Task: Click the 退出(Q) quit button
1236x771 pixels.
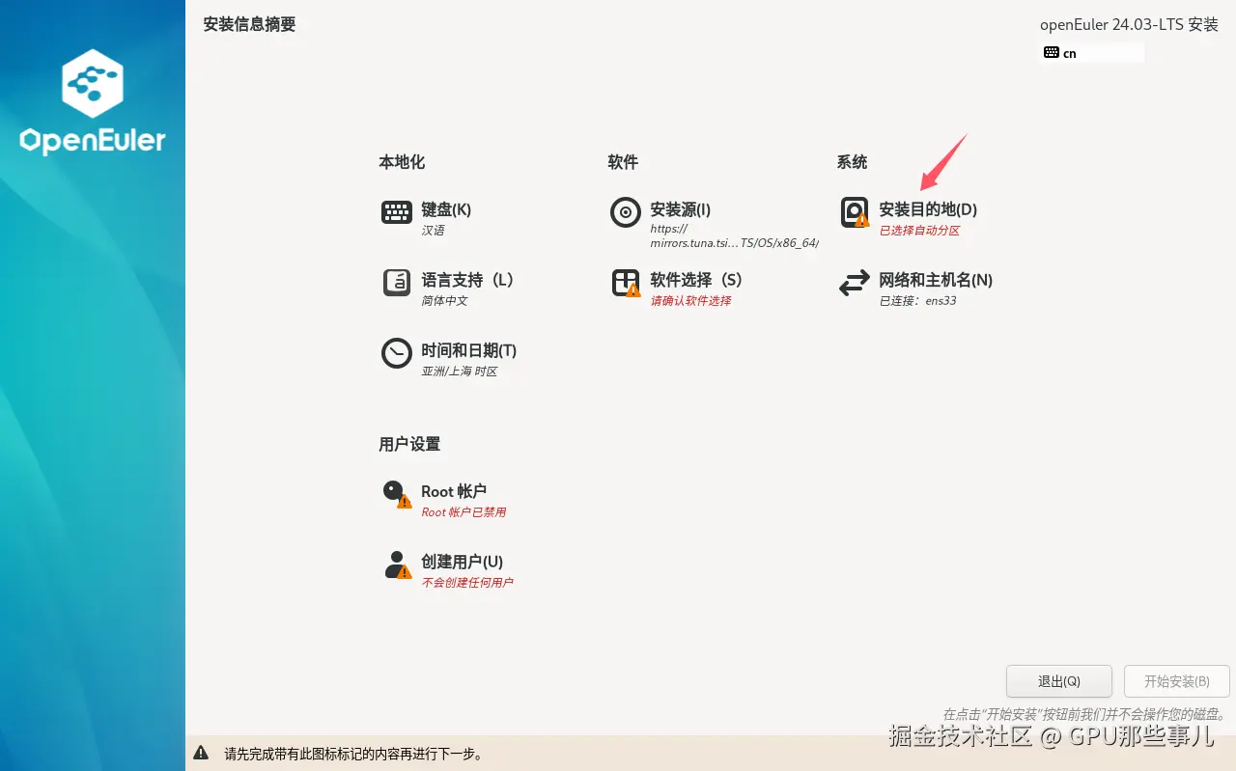Action: click(1058, 680)
